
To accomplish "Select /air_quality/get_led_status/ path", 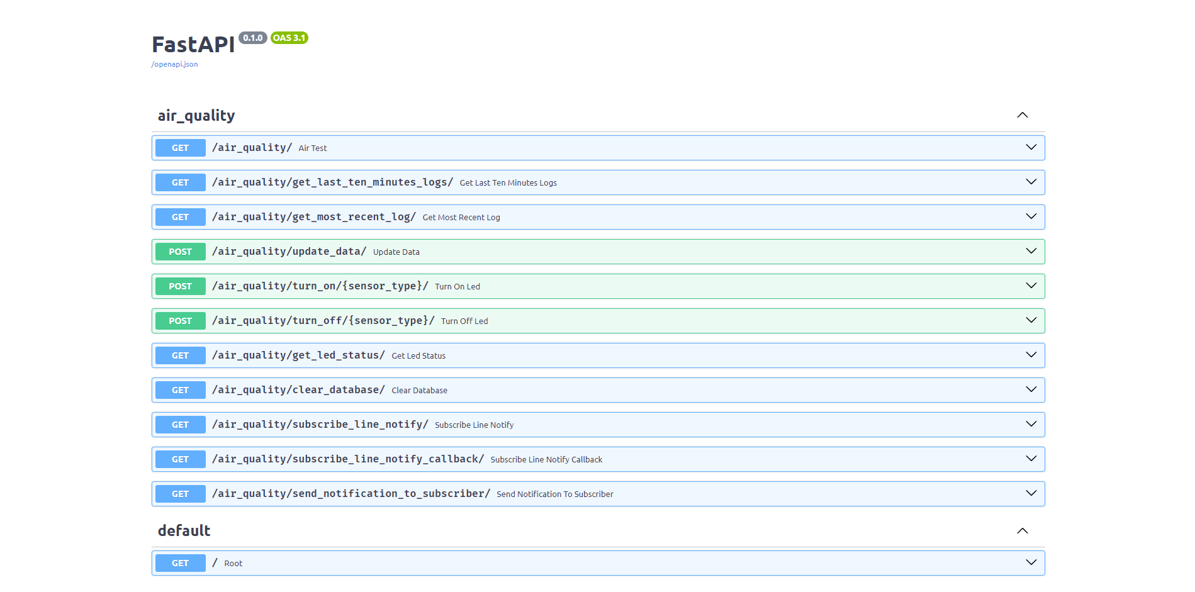I will click(x=298, y=355).
